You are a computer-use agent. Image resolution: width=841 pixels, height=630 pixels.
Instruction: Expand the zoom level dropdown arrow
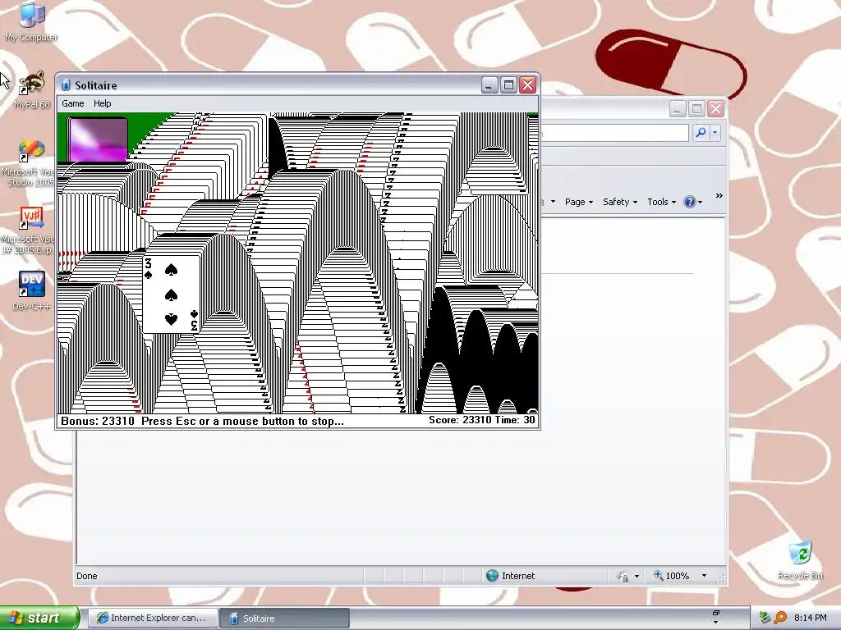point(704,576)
